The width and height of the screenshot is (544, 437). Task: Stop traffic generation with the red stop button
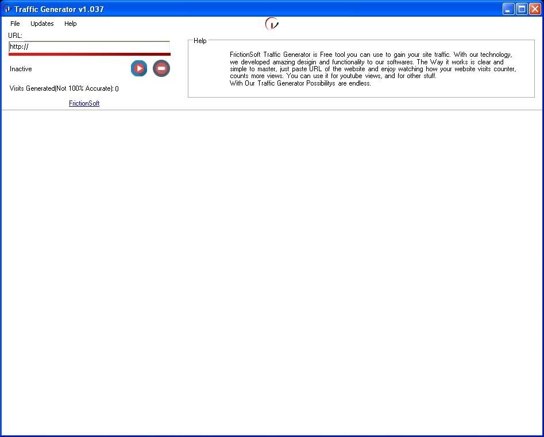(161, 68)
